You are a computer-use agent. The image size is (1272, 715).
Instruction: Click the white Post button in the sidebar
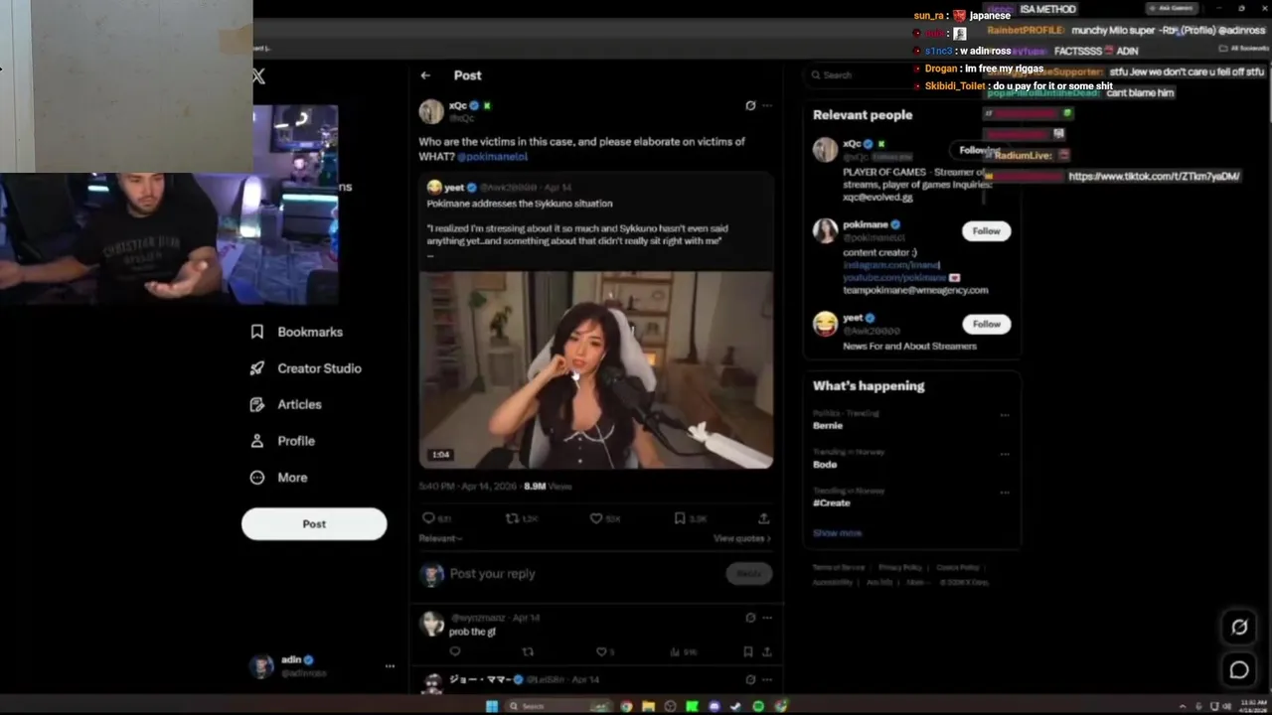pyautogui.click(x=314, y=524)
